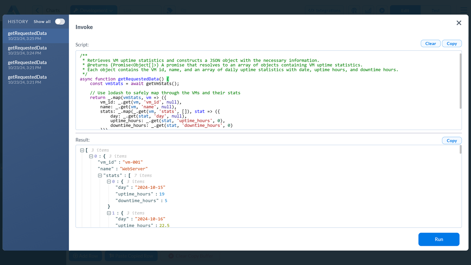Collapse the root array in the Result viewer
Screen dimensions: 471x265
(x=82, y=150)
